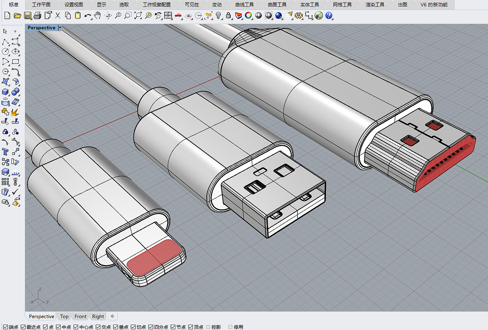
Task: Create a new document with the New icon
Action: tap(7, 16)
